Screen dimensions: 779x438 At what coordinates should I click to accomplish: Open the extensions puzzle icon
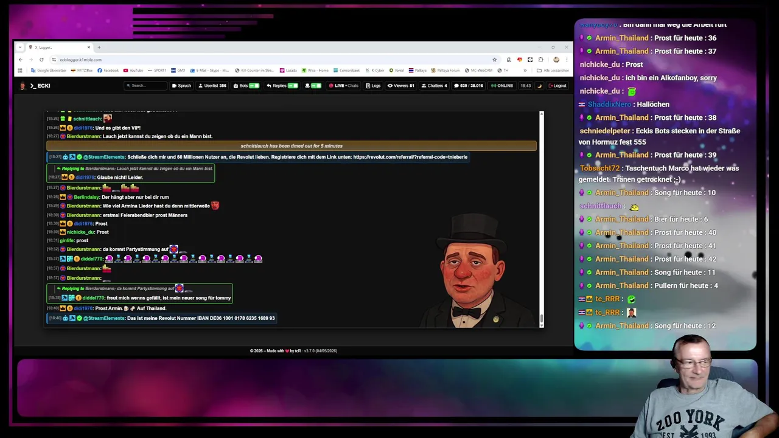point(540,60)
